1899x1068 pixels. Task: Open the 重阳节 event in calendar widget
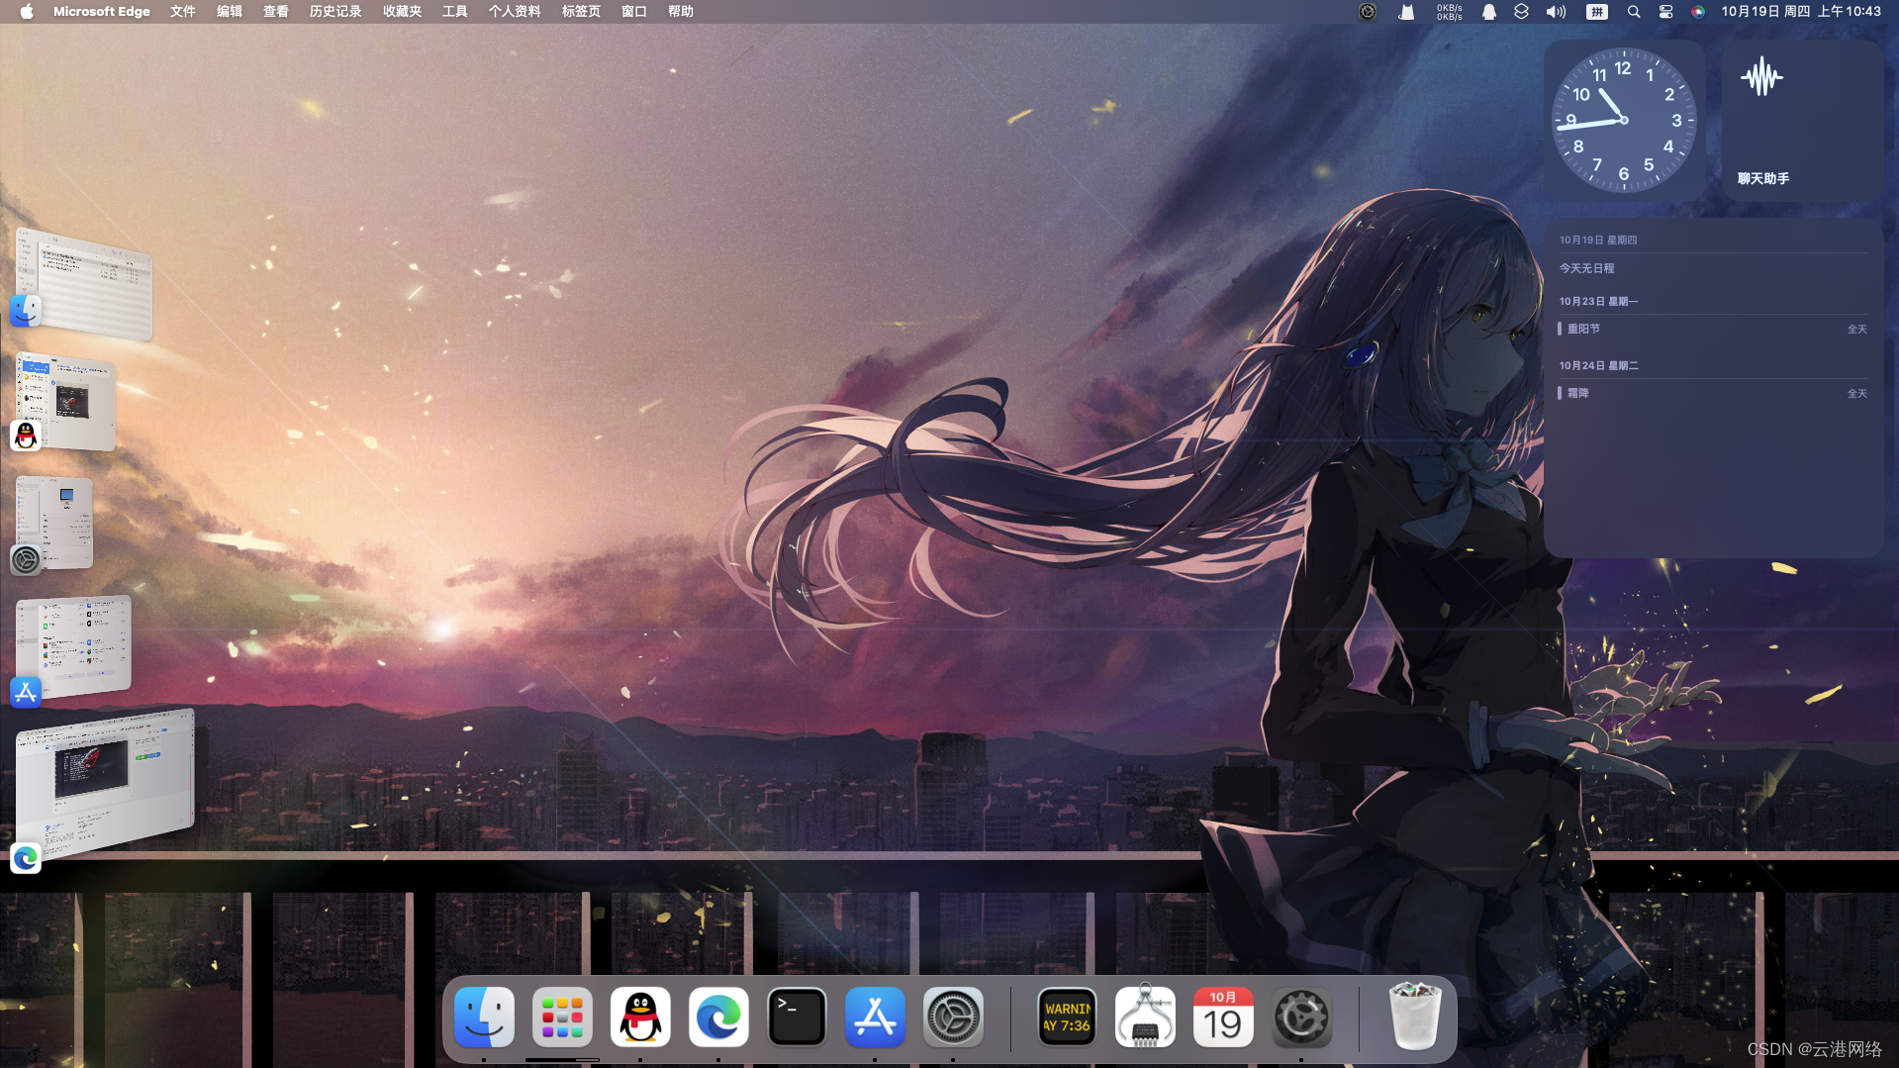pyautogui.click(x=1713, y=329)
